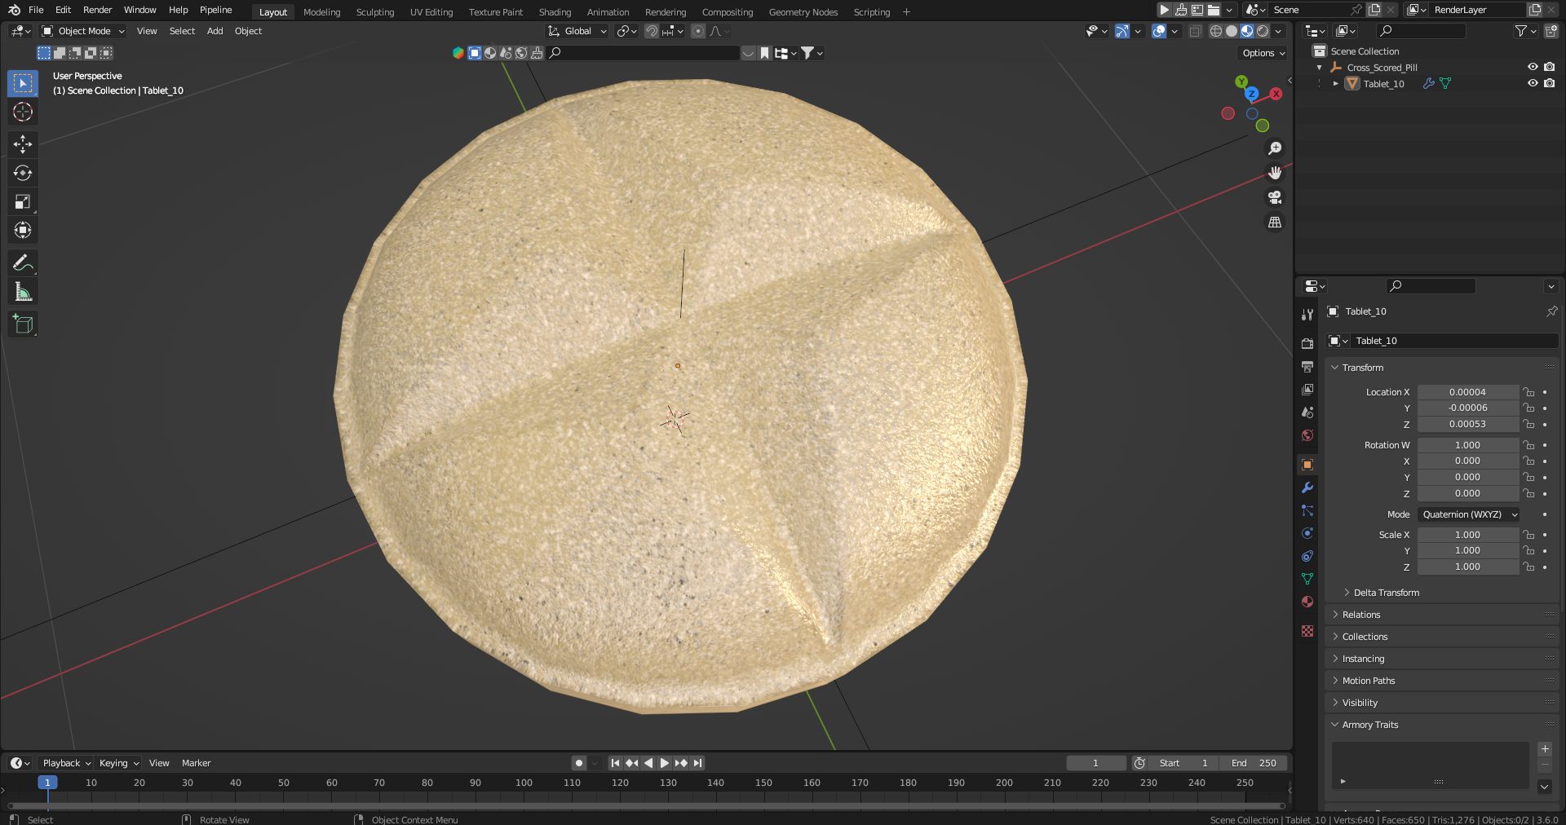Toggle viewport visibility eye for Cross_Scored_Pill
This screenshot has height=825, width=1566.
[x=1533, y=67]
